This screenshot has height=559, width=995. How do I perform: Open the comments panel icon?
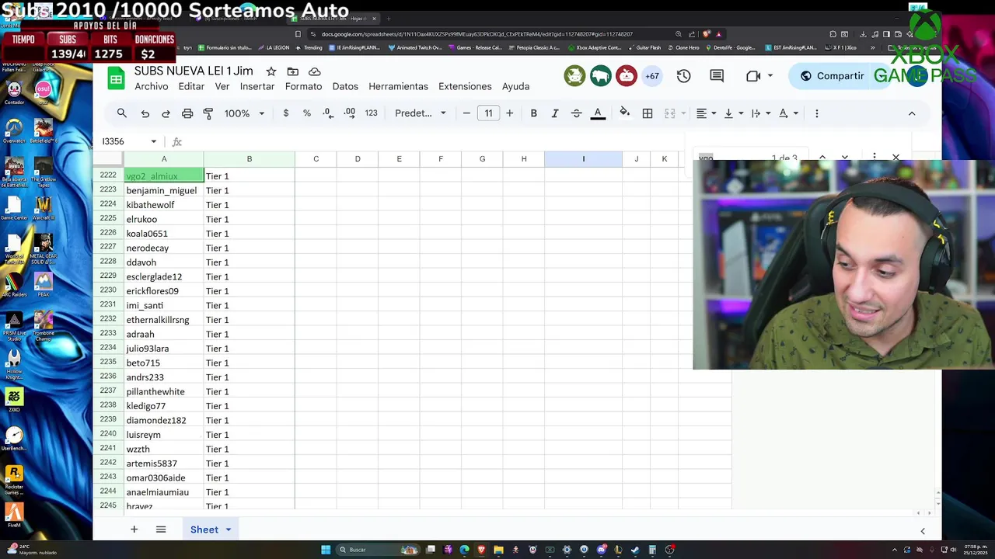click(717, 76)
